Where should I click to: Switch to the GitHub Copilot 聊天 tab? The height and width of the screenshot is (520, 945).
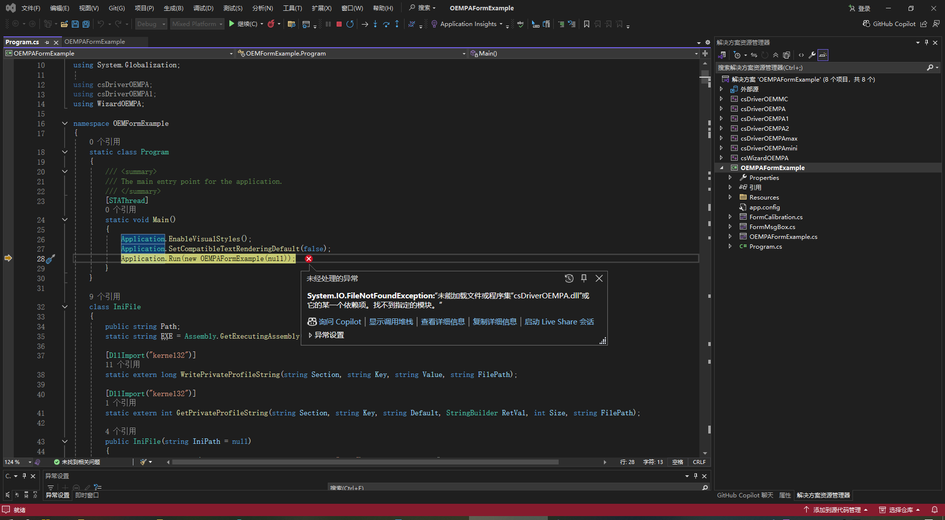[x=745, y=495]
